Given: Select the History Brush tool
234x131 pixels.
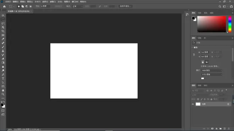Looking at the screenshot, I should 3,55.
